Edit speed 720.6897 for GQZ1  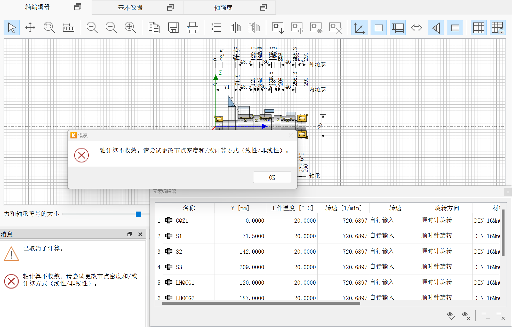[343, 221]
